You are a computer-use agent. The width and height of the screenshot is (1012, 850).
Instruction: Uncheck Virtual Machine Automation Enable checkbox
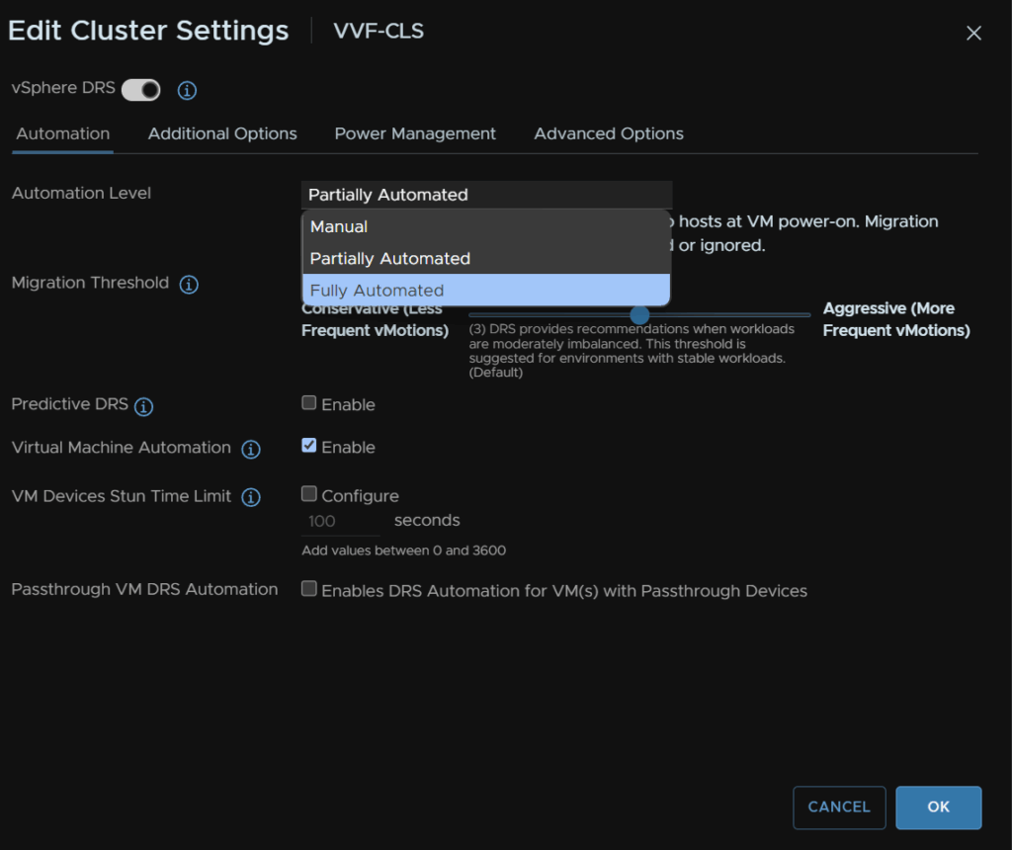(309, 446)
